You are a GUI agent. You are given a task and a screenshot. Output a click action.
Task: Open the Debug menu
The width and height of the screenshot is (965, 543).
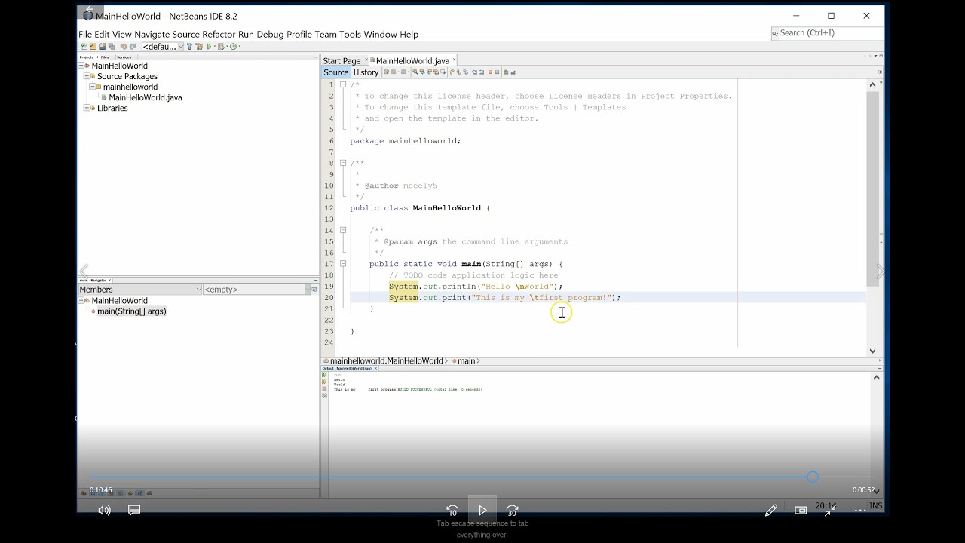coord(270,34)
